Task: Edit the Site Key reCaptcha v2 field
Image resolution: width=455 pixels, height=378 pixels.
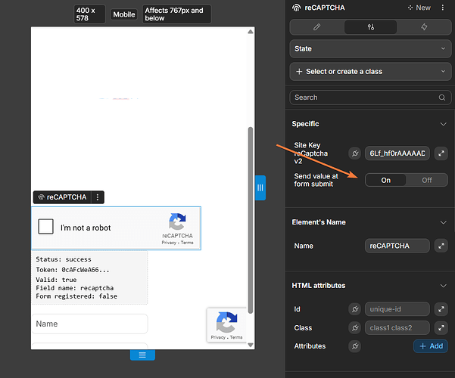Action: (397, 153)
